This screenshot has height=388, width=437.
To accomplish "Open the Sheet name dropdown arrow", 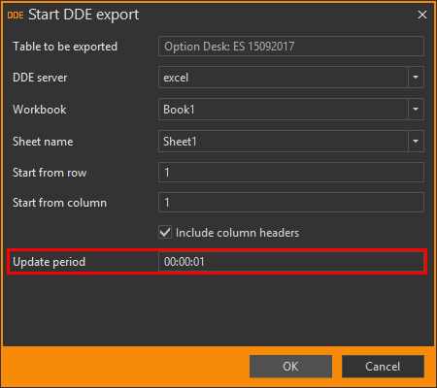I will [416, 141].
